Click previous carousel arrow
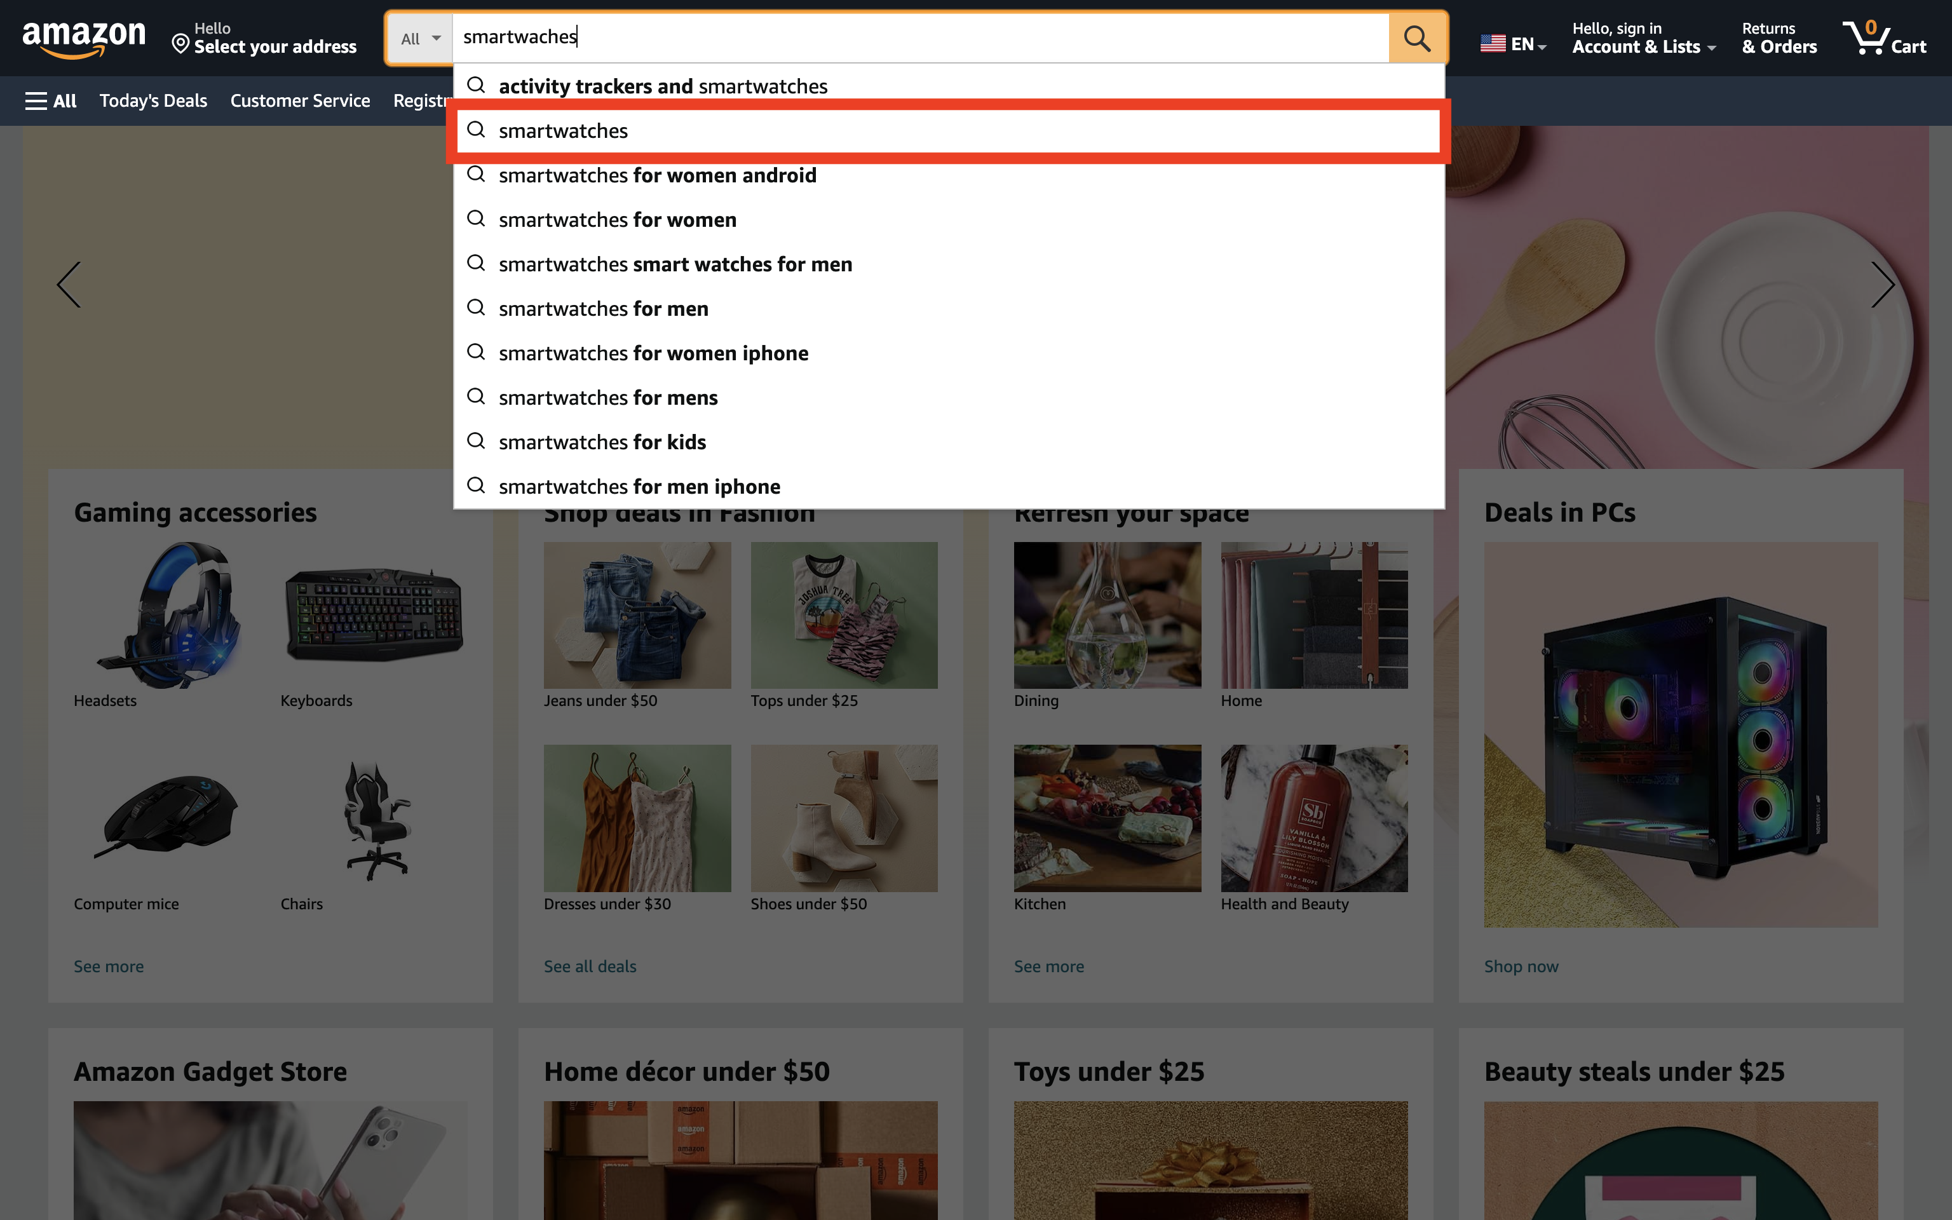Screen dimensions: 1952x1220 (69, 284)
